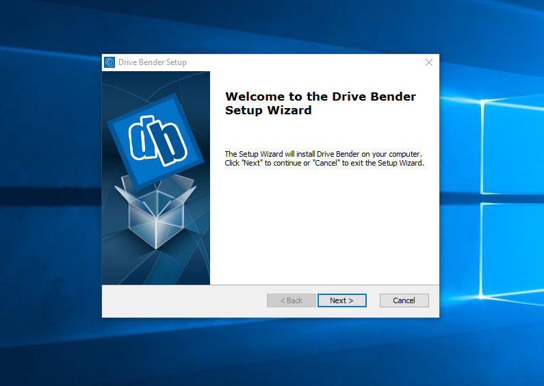Click the Drive Bender title bar icon

point(109,62)
